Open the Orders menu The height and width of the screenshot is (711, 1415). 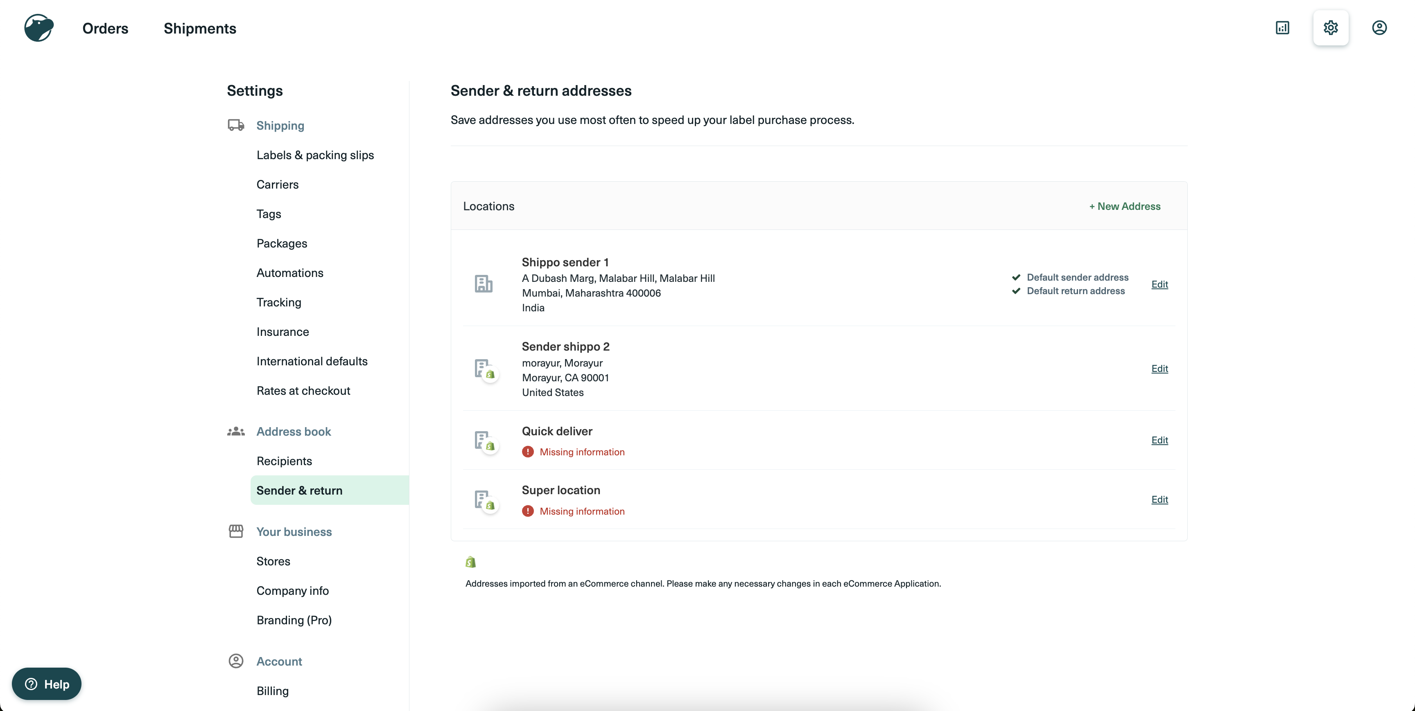tap(105, 28)
